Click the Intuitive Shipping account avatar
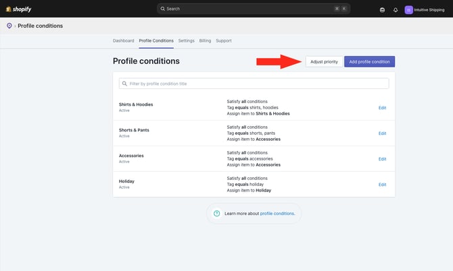This screenshot has height=271, width=453. pos(408,10)
